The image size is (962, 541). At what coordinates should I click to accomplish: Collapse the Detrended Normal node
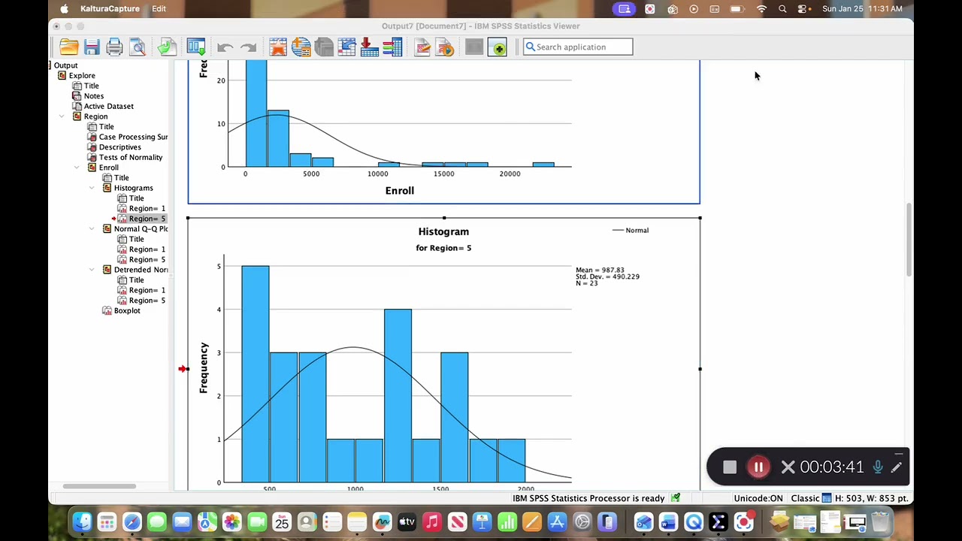tap(92, 270)
